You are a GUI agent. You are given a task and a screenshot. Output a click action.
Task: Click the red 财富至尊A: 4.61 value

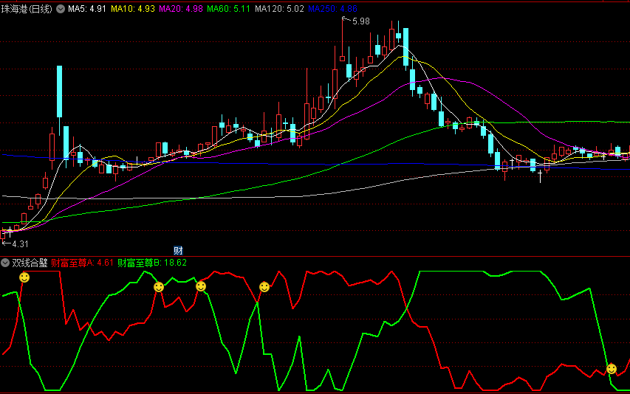[83, 263]
